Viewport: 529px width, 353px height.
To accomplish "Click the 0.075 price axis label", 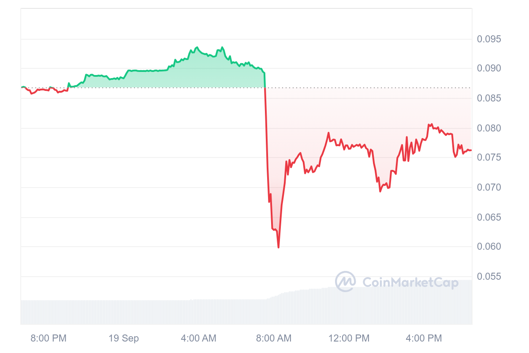I will (489, 158).
